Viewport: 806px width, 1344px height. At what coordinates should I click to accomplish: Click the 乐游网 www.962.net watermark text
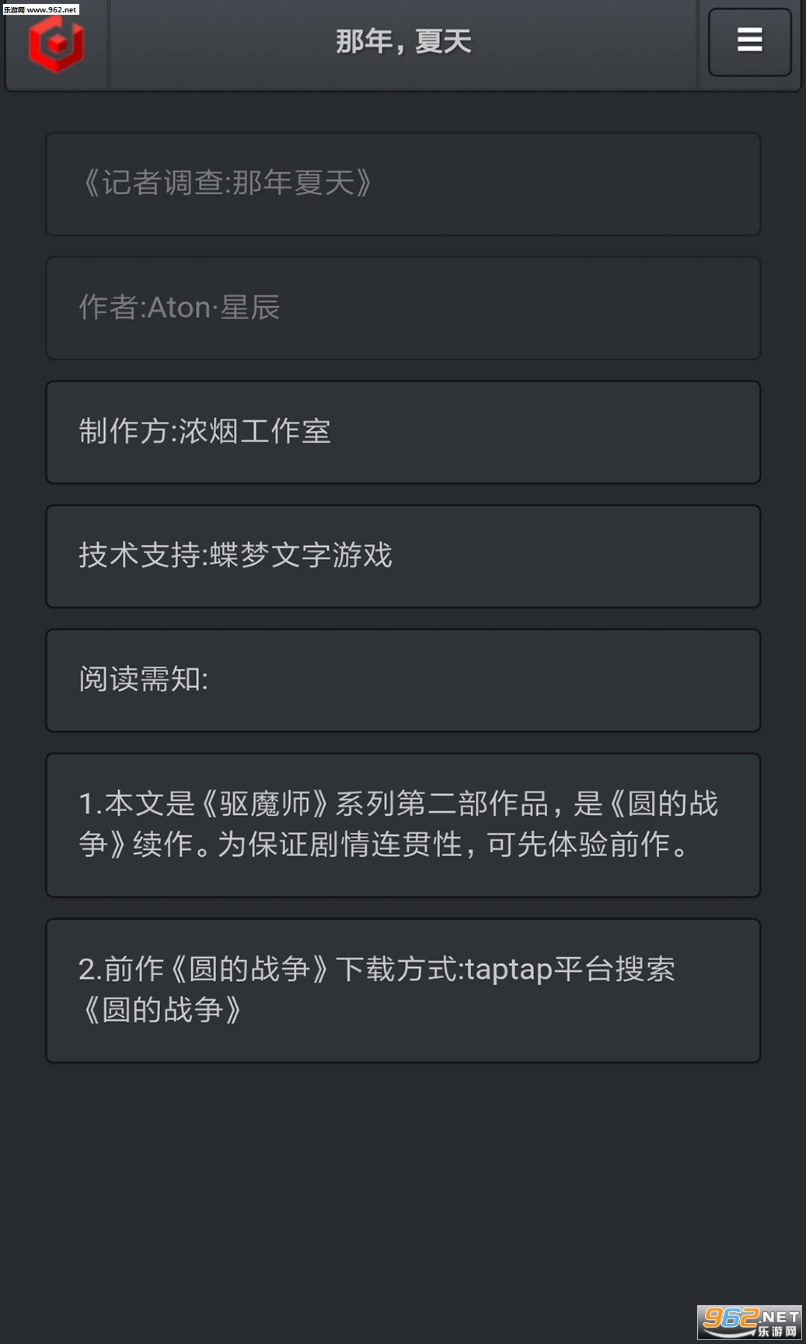pos(40,9)
